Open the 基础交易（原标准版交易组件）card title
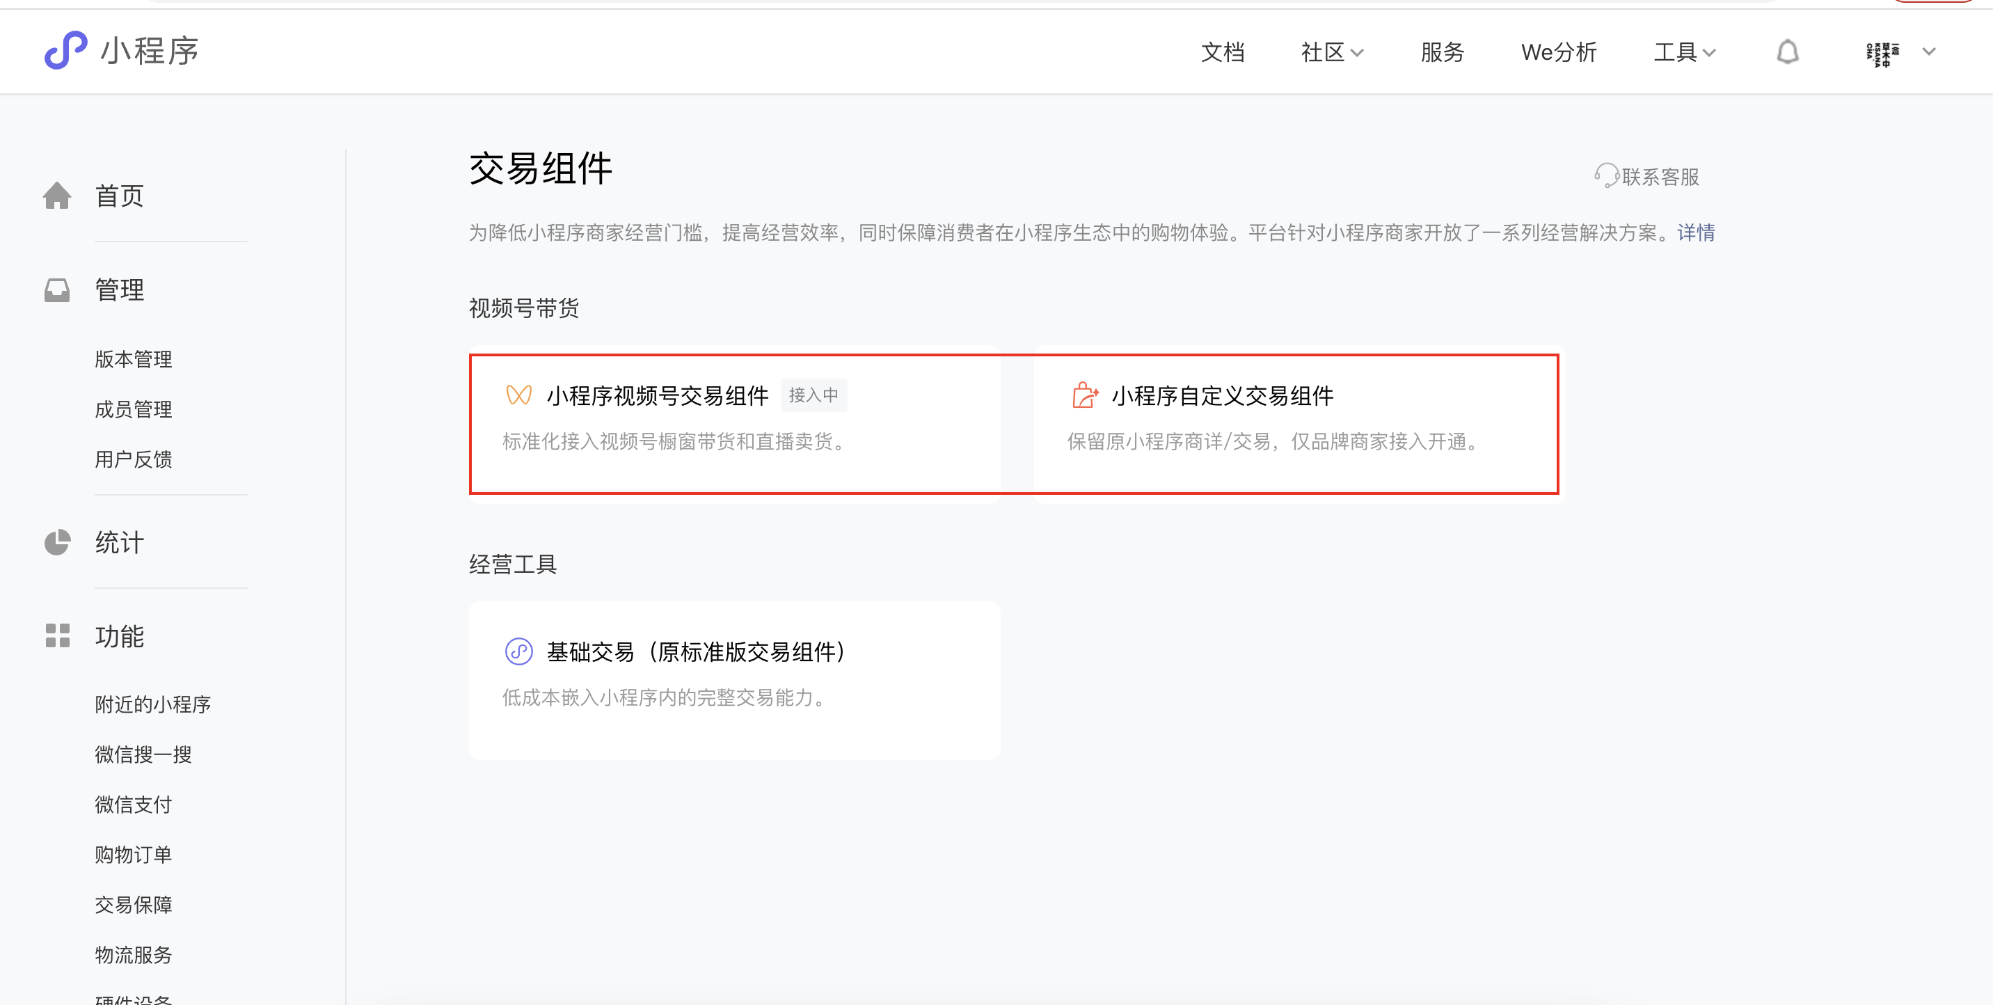This screenshot has width=1993, height=1005. click(x=697, y=652)
